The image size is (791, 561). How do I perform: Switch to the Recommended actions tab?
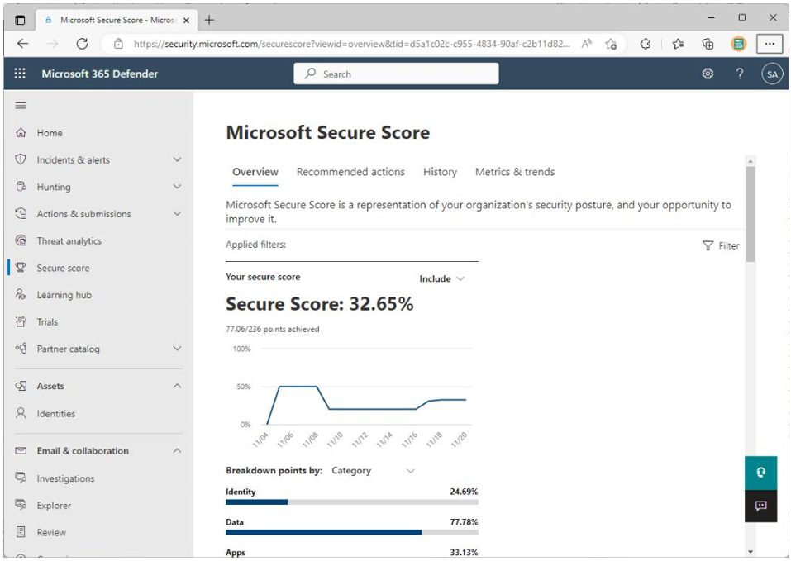(350, 172)
